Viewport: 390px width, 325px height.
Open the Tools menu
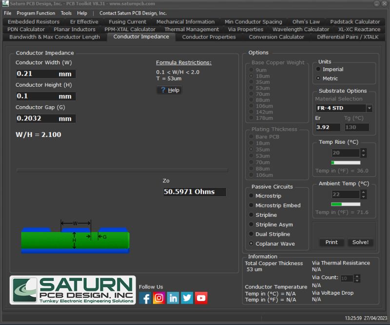(x=66, y=13)
